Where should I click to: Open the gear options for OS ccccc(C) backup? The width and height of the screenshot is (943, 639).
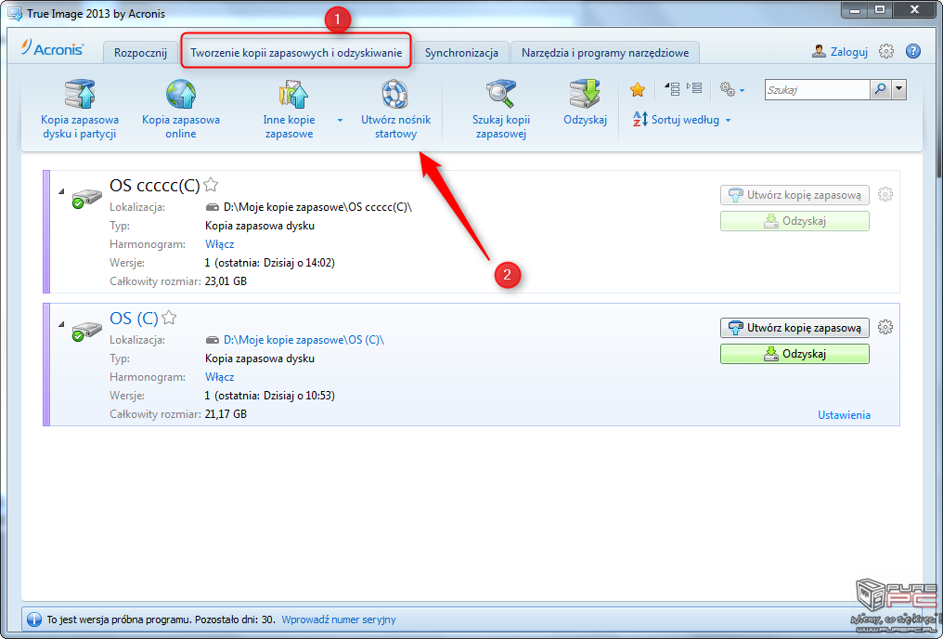coord(885,194)
